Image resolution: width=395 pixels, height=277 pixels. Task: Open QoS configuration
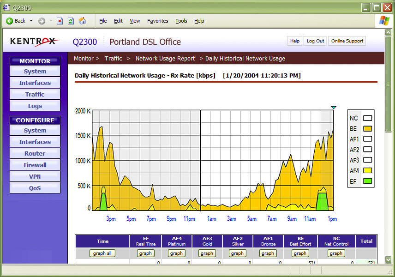click(x=35, y=188)
